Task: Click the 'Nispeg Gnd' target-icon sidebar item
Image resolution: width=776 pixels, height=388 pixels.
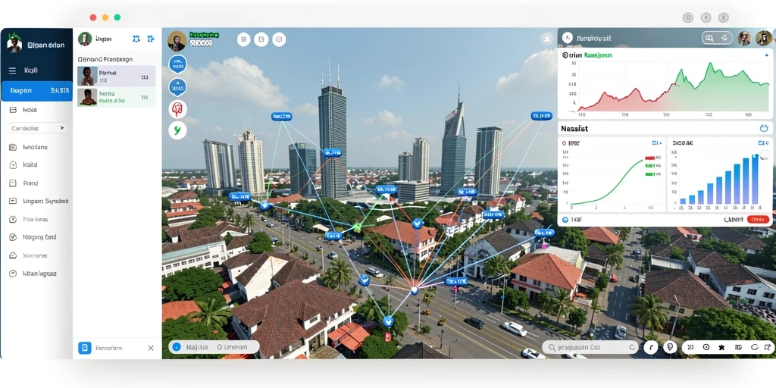Action: tap(33, 237)
